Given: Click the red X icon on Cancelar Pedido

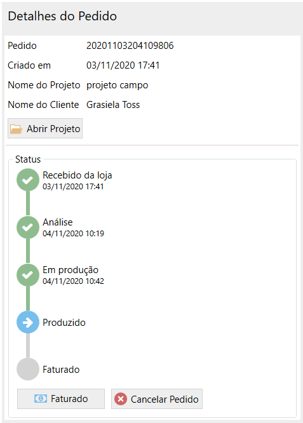Looking at the screenshot, I should [x=121, y=399].
